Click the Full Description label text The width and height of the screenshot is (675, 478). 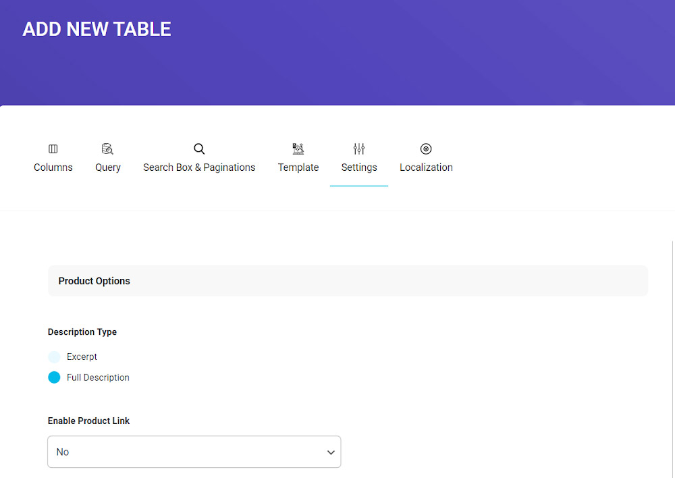point(98,377)
